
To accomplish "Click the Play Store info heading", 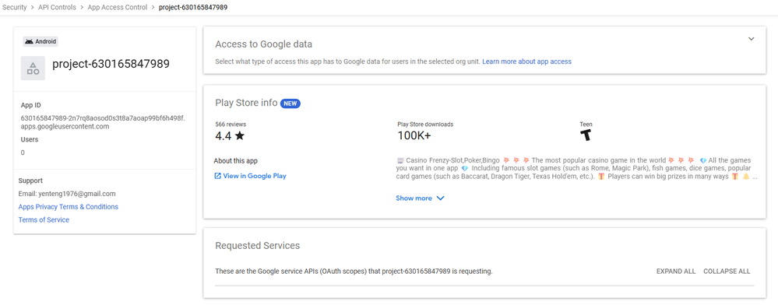I will point(246,103).
